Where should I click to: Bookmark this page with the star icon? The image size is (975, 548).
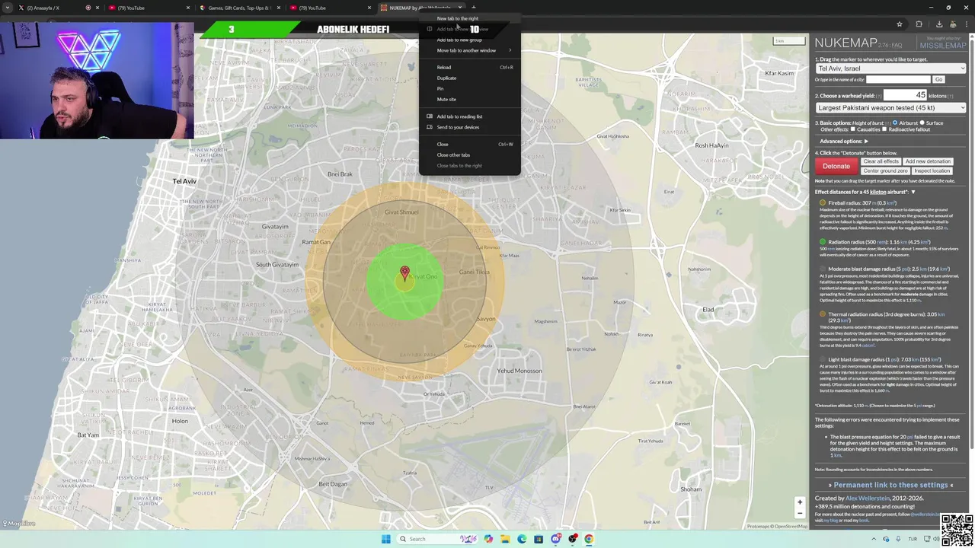pos(900,24)
